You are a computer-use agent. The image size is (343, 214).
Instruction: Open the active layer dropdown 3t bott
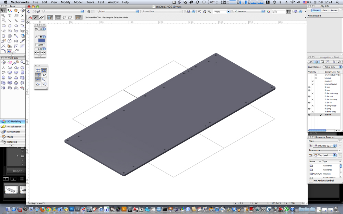[118, 11]
